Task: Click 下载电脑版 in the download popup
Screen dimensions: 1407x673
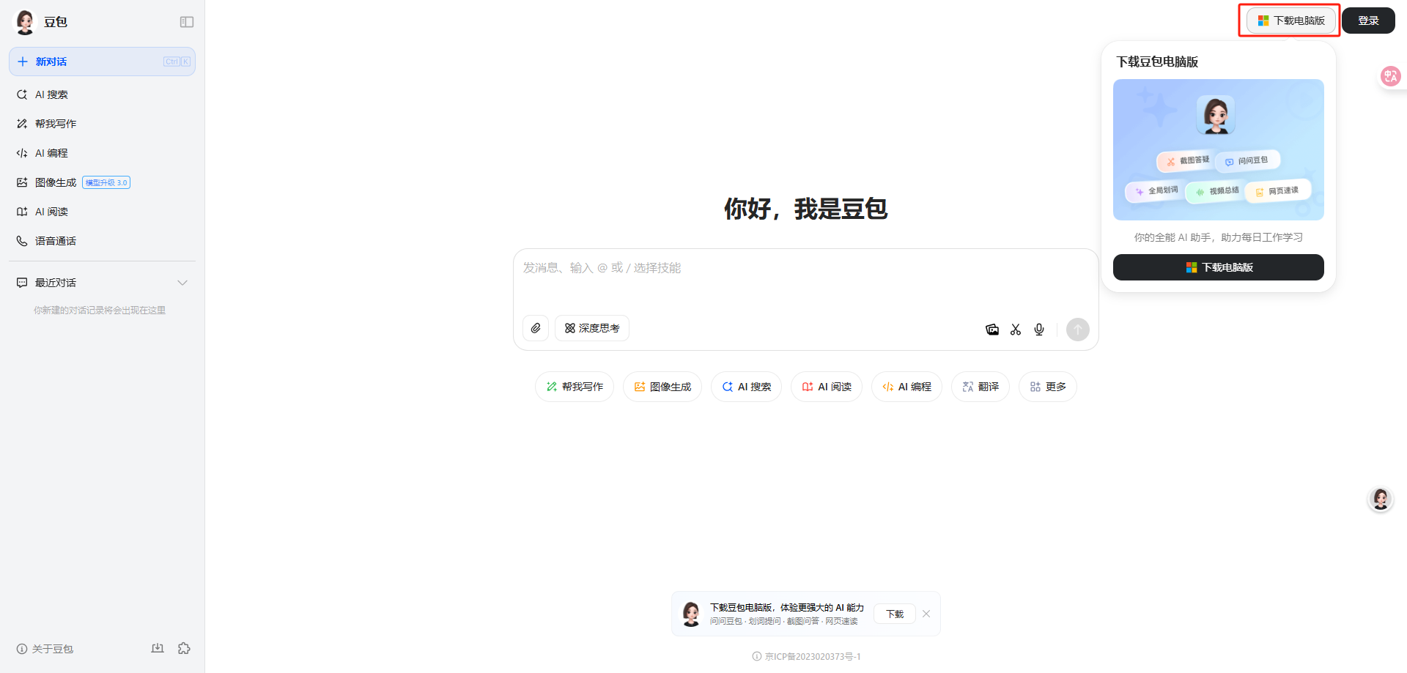Action: pyautogui.click(x=1218, y=267)
